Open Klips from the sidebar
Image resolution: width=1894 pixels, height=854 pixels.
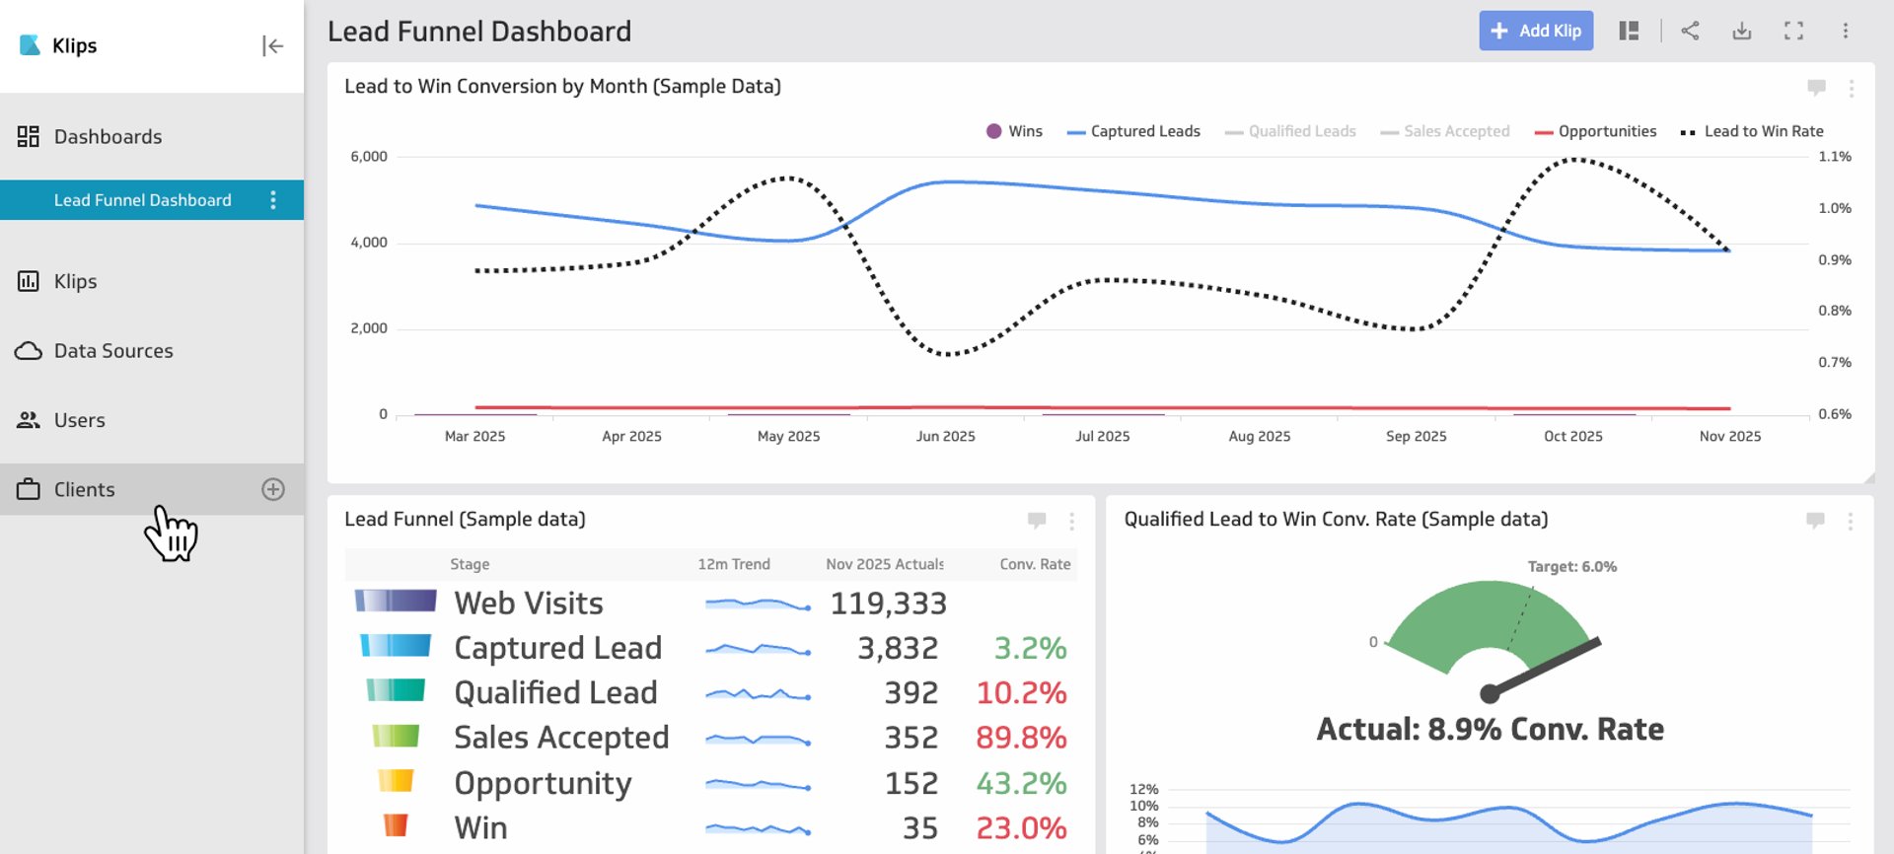(75, 282)
